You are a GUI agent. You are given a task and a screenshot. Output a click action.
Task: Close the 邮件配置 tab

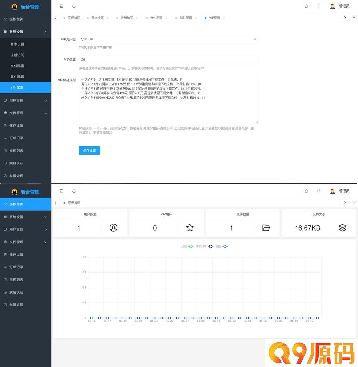pyautogui.click(x=196, y=18)
